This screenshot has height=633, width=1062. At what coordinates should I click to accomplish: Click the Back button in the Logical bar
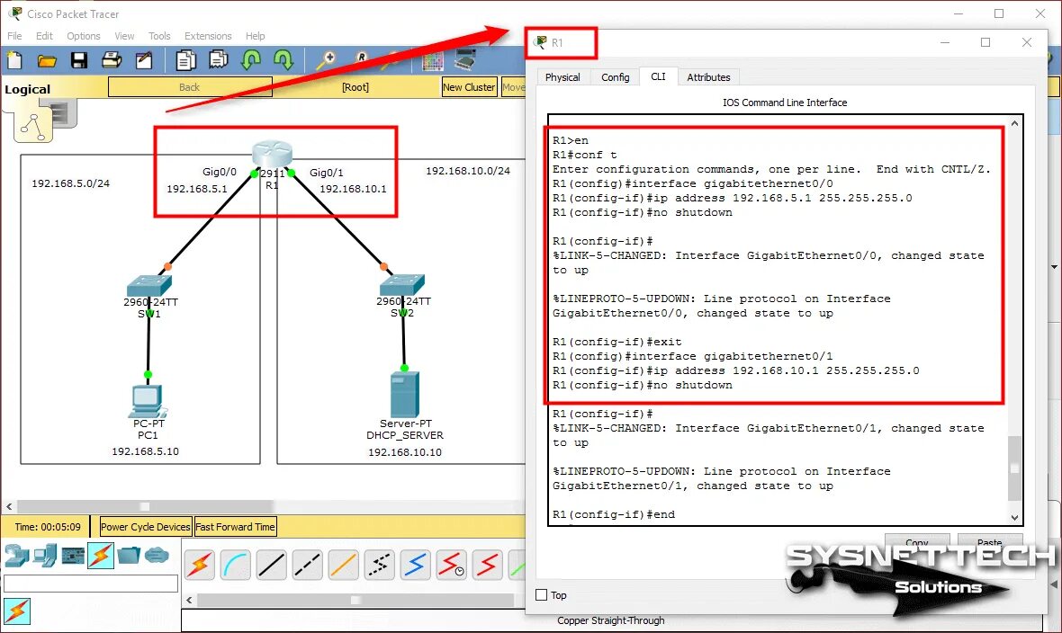[x=190, y=86]
